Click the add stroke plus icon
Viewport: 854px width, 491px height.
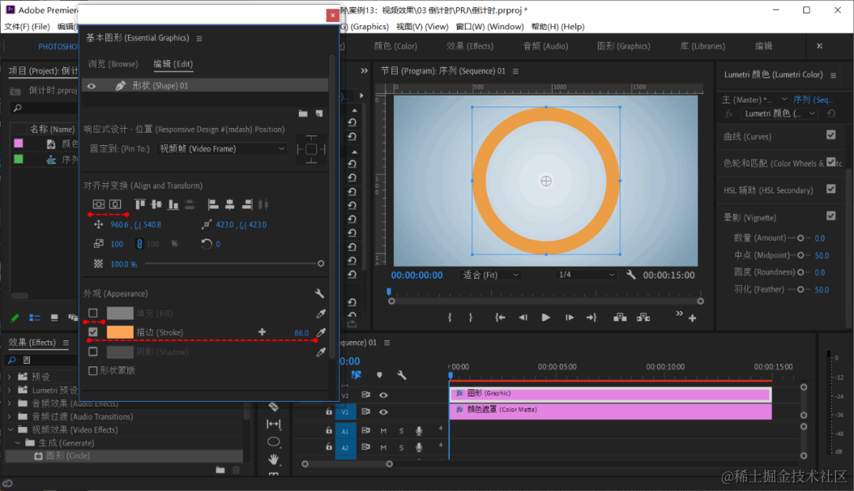pyautogui.click(x=263, y=332)
